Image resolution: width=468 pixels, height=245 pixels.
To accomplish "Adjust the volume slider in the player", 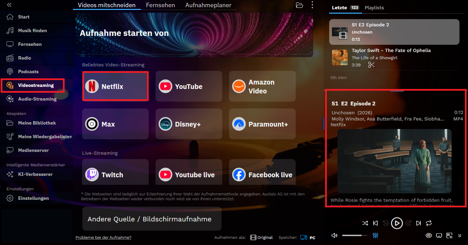I will (x=355, y=235).
